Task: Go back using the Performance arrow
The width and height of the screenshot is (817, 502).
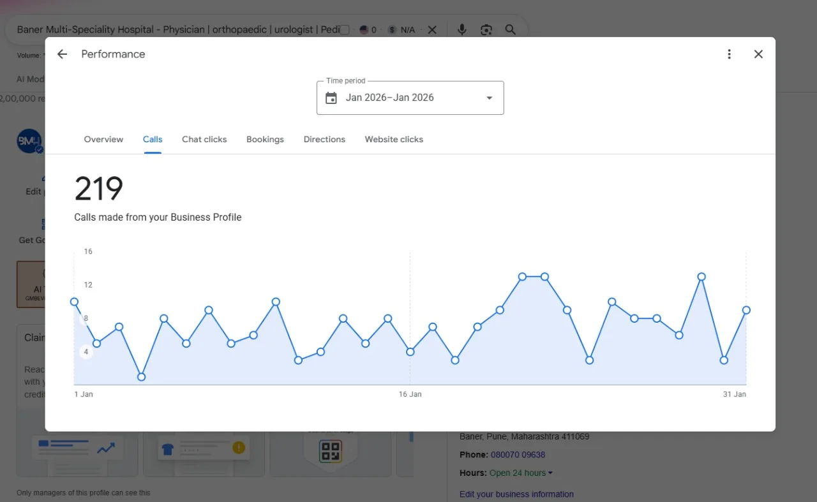Action: [x=62, y=54]
